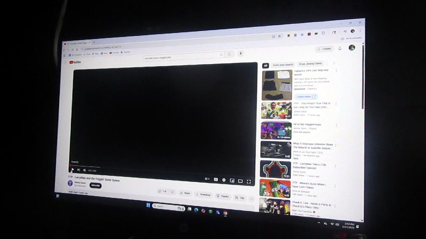Clear the search query with the X
The image size is (426, 239).
click(x=221, y=54)
